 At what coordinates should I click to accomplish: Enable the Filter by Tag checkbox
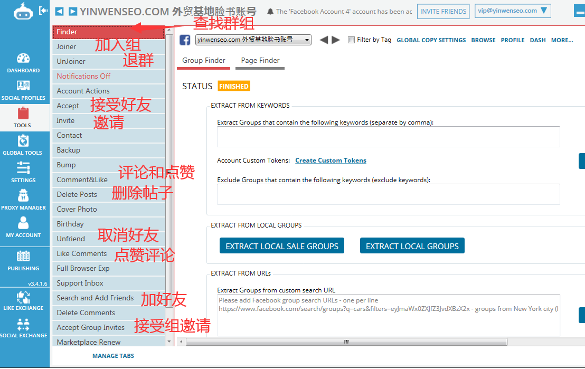tap(351, 40)
